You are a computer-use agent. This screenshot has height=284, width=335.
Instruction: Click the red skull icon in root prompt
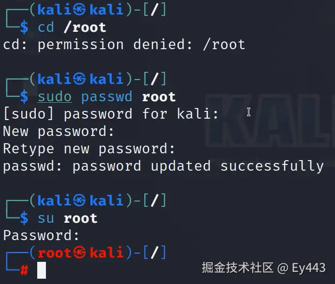tap(79, 253)
